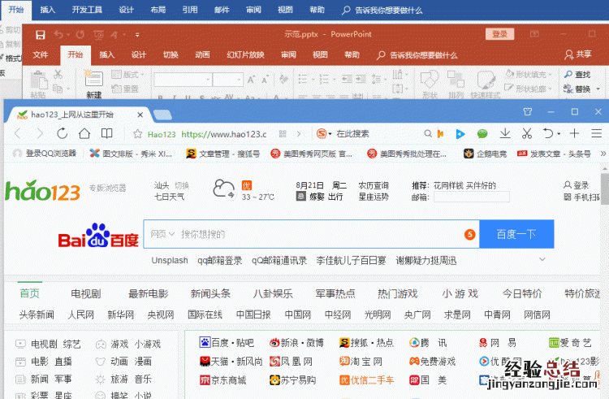Click the 登录 button in PowerPoint title bar

coord(499,34)
